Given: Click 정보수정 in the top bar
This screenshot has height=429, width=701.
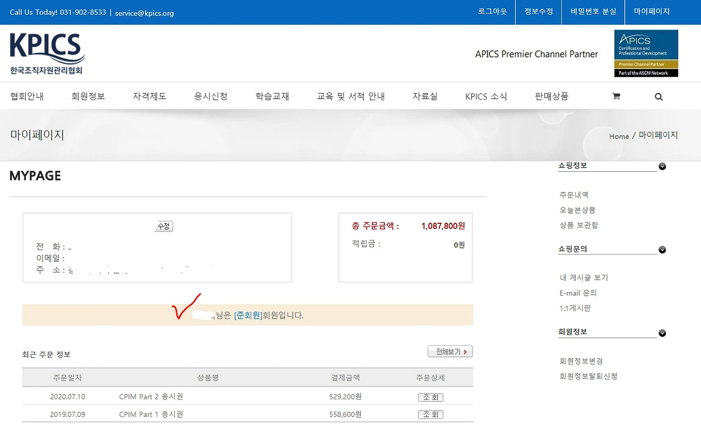Looking at the screenshot, I should 539,11.
